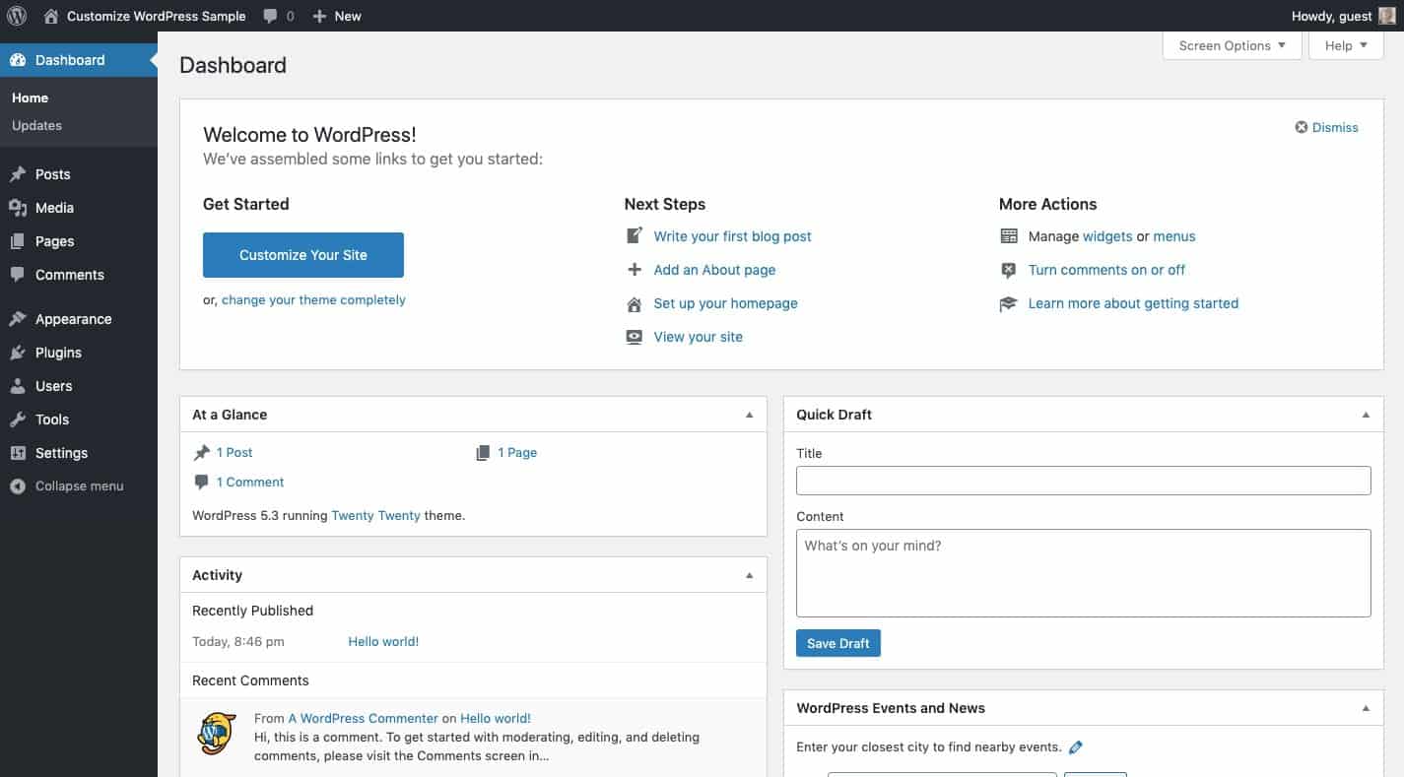Select the Posts pushpin icon
1404x777 pixels.
point(20,174)
